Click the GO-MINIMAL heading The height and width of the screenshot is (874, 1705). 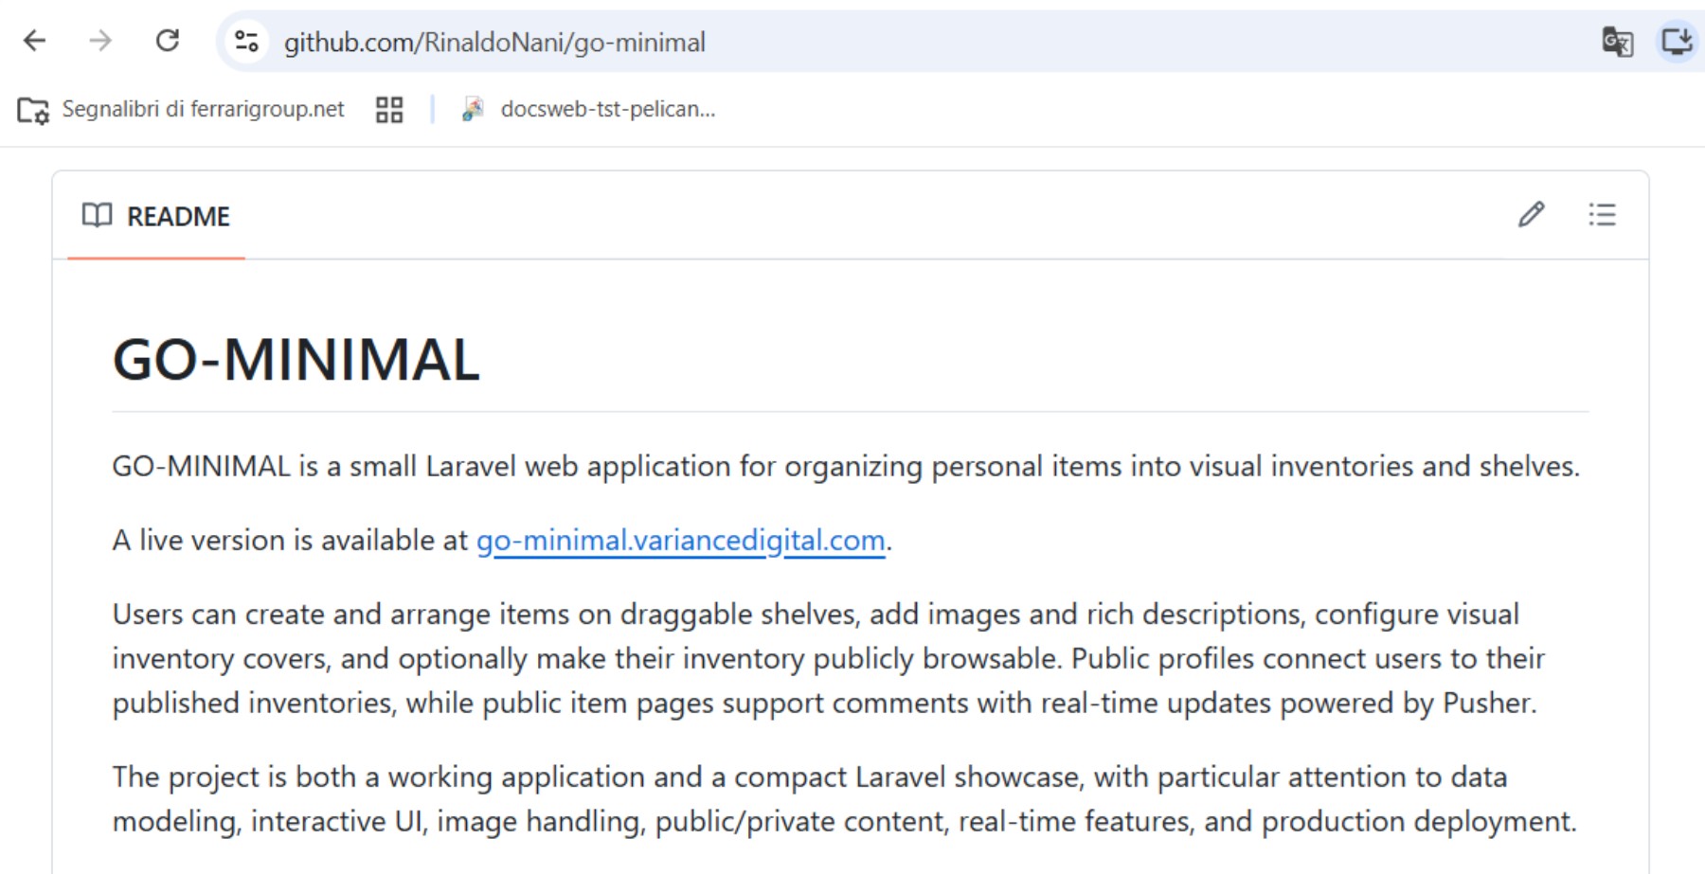296,361
